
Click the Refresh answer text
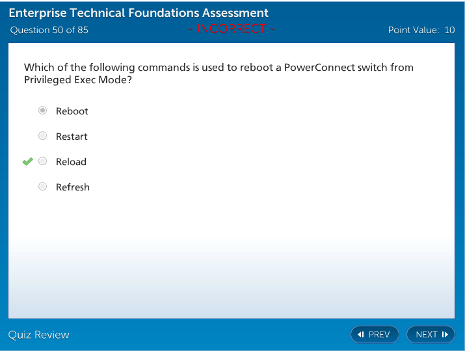[x=73, y=187]
